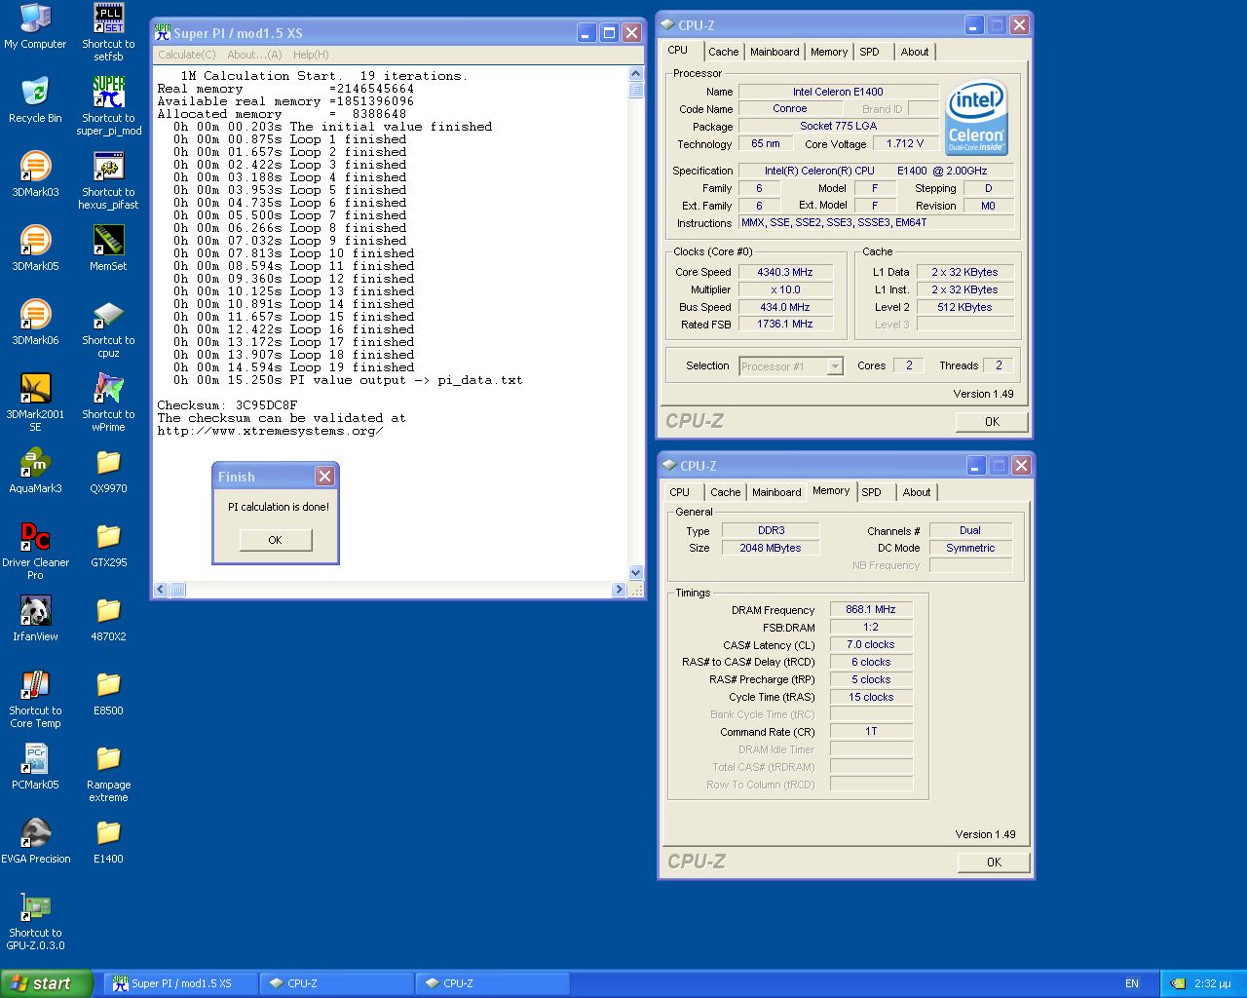Open the GTX295 folder

click(x=108, y=544)
